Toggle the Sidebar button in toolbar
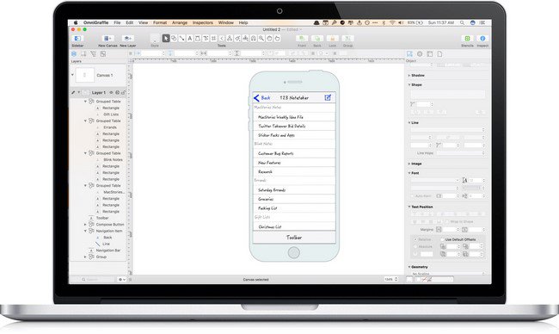559x334 pixels. [x=77, y=39]
